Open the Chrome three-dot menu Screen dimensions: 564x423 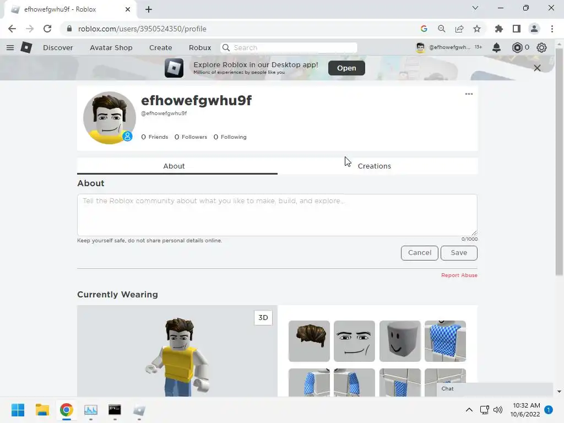pos(552,29)
